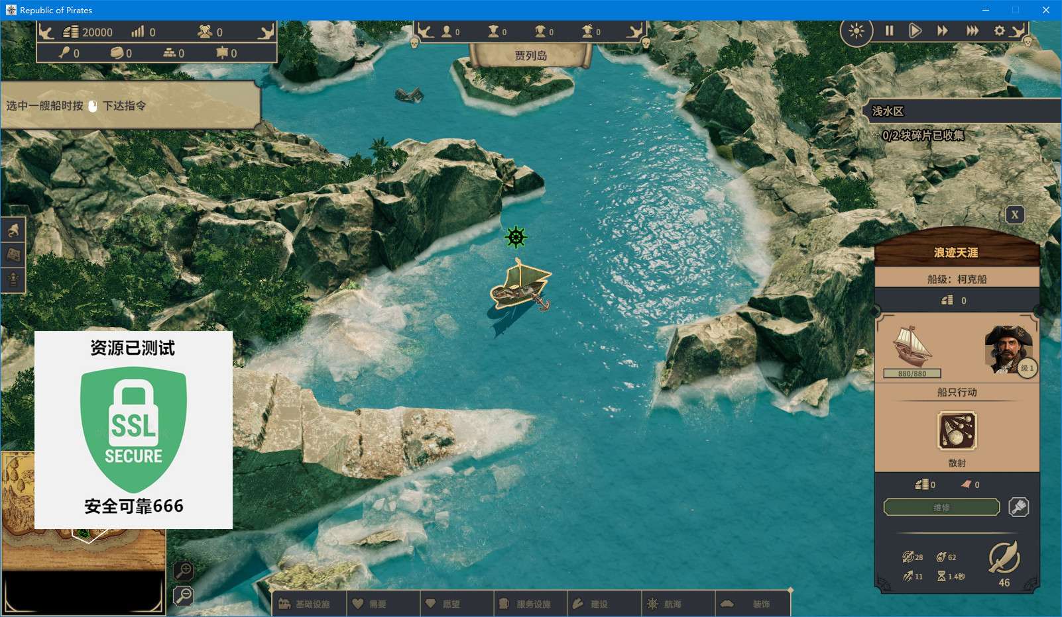The height and width of the screenshot is (617, 1062).
Task: Click the first population class icon
Action: coord(446,31)
